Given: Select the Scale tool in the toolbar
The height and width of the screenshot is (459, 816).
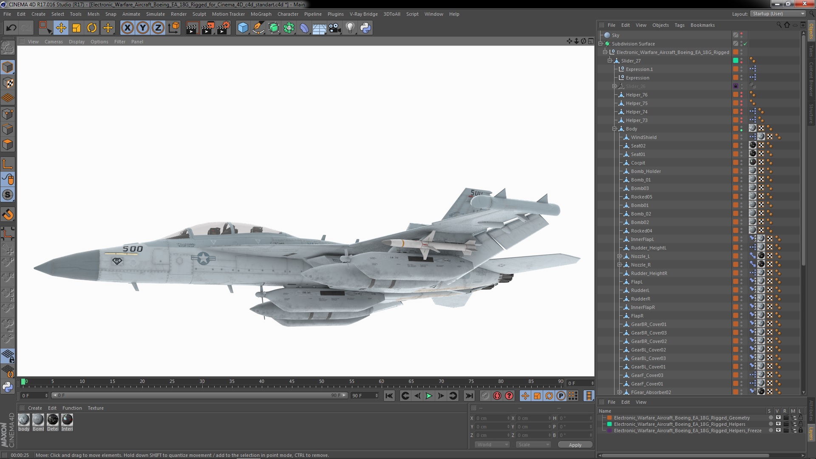Looking at the screenshot, I should tap(76, 28).
